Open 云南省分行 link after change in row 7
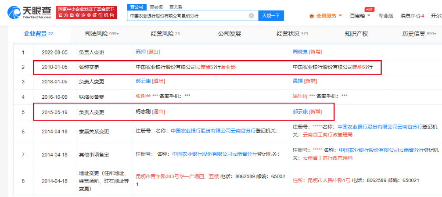Image resolution: width=442 pixels, height=197 pixels. click(x=381, y=150)
